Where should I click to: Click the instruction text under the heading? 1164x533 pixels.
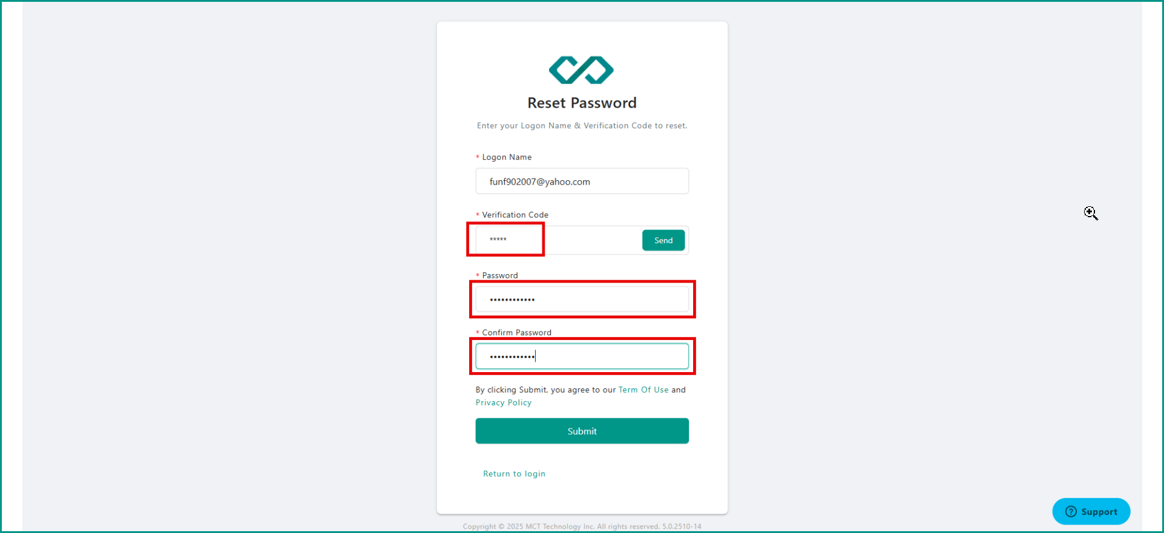(x=582, y=126)
